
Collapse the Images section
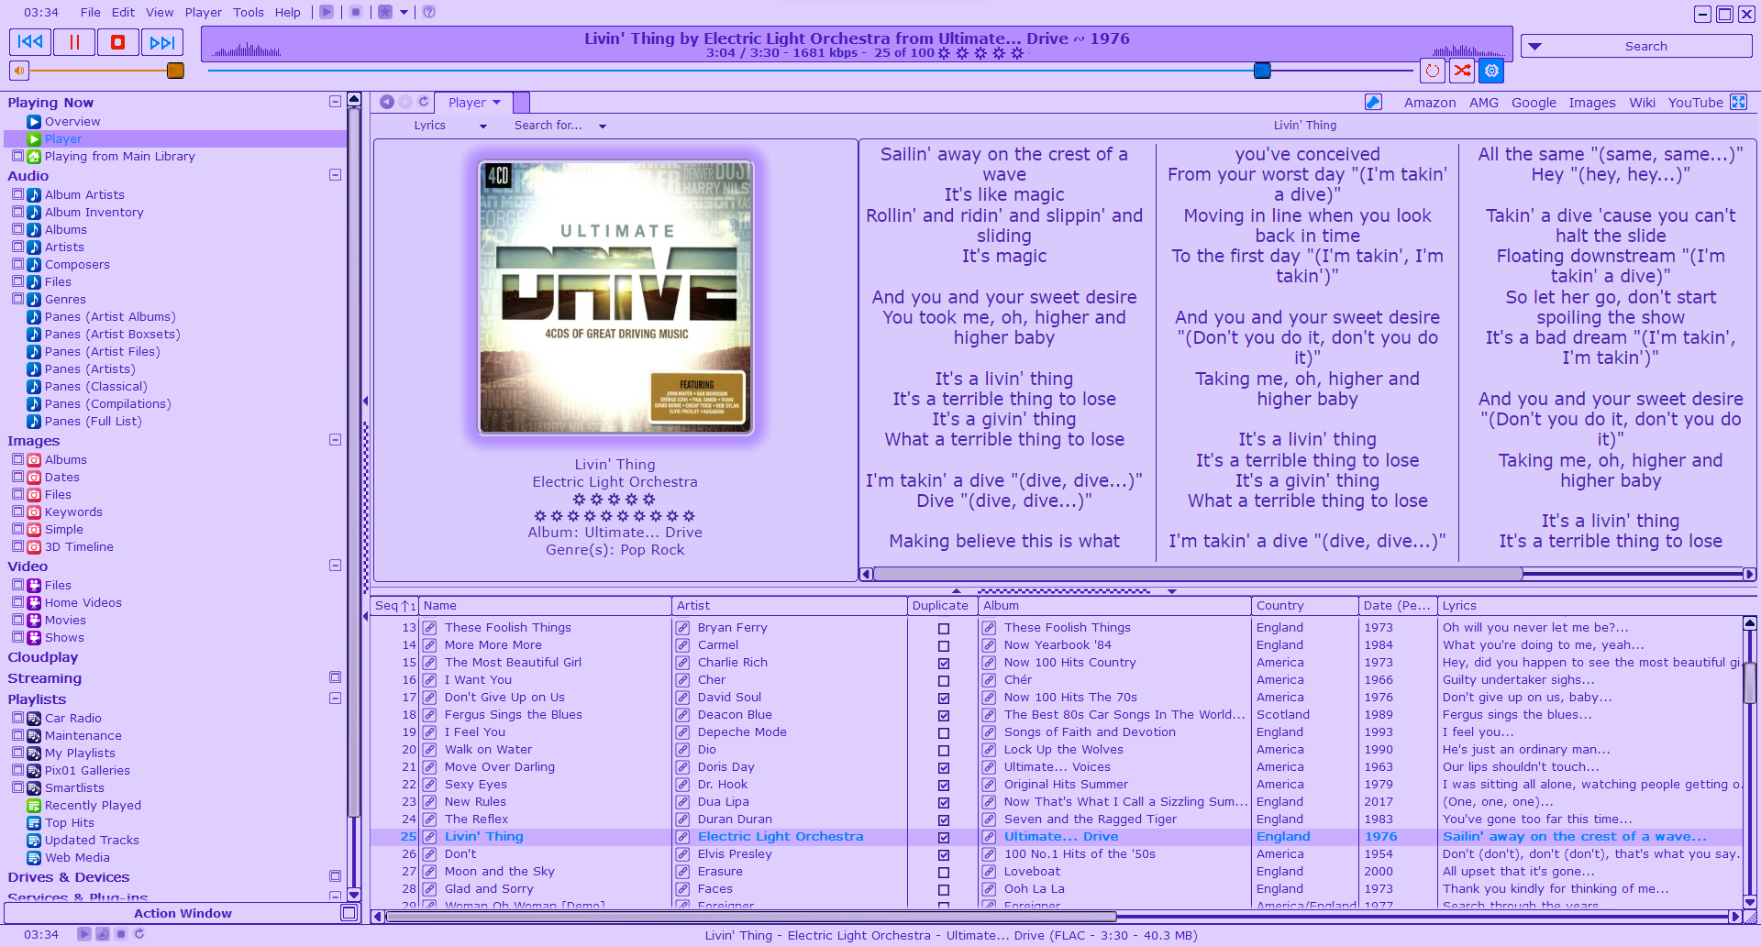[x=335, y=440]
